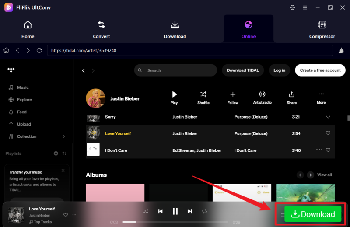
Task: Open Ed Sheeran, Justin Bieber artist link
Action: click(196, 150)
